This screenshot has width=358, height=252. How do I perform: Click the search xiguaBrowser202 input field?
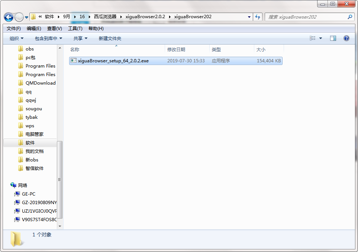[305, 17]
